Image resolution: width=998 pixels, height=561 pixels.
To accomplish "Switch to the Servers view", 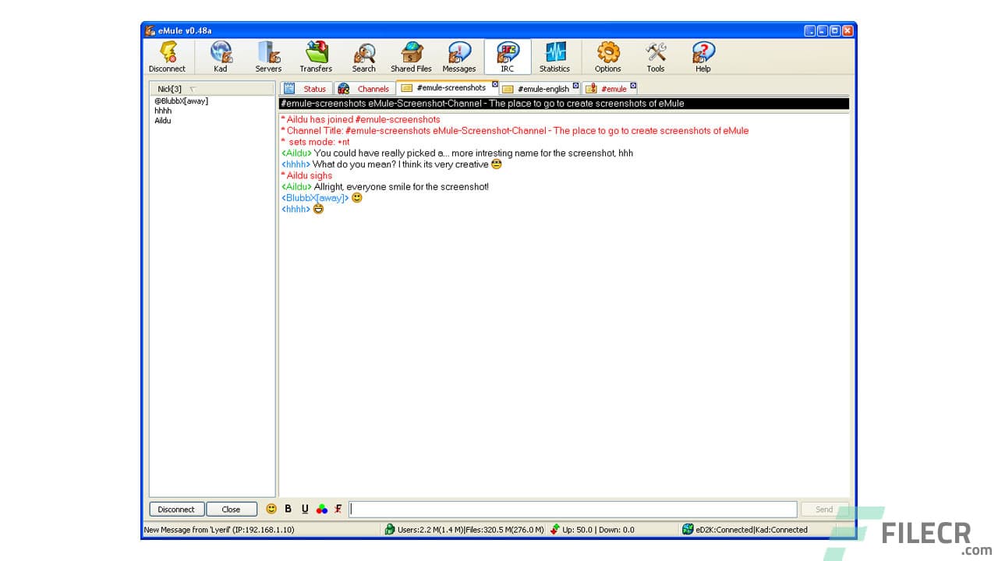I will click(268, 56).
